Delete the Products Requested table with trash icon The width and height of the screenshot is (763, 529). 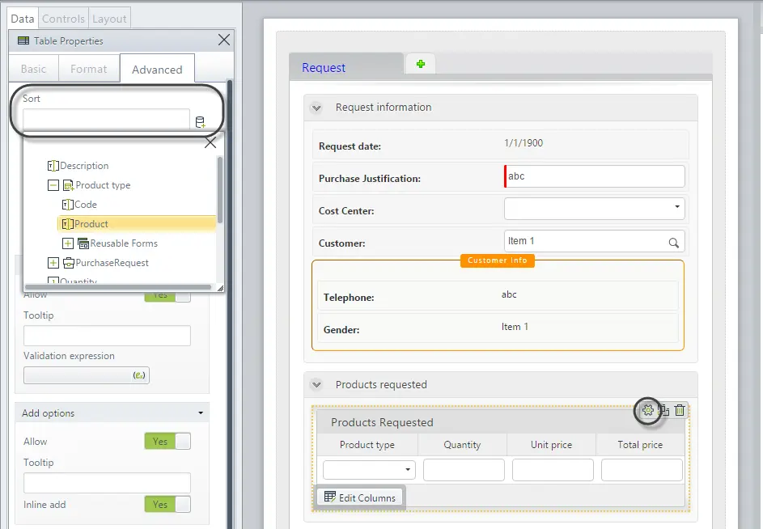[x=680, y=410]
